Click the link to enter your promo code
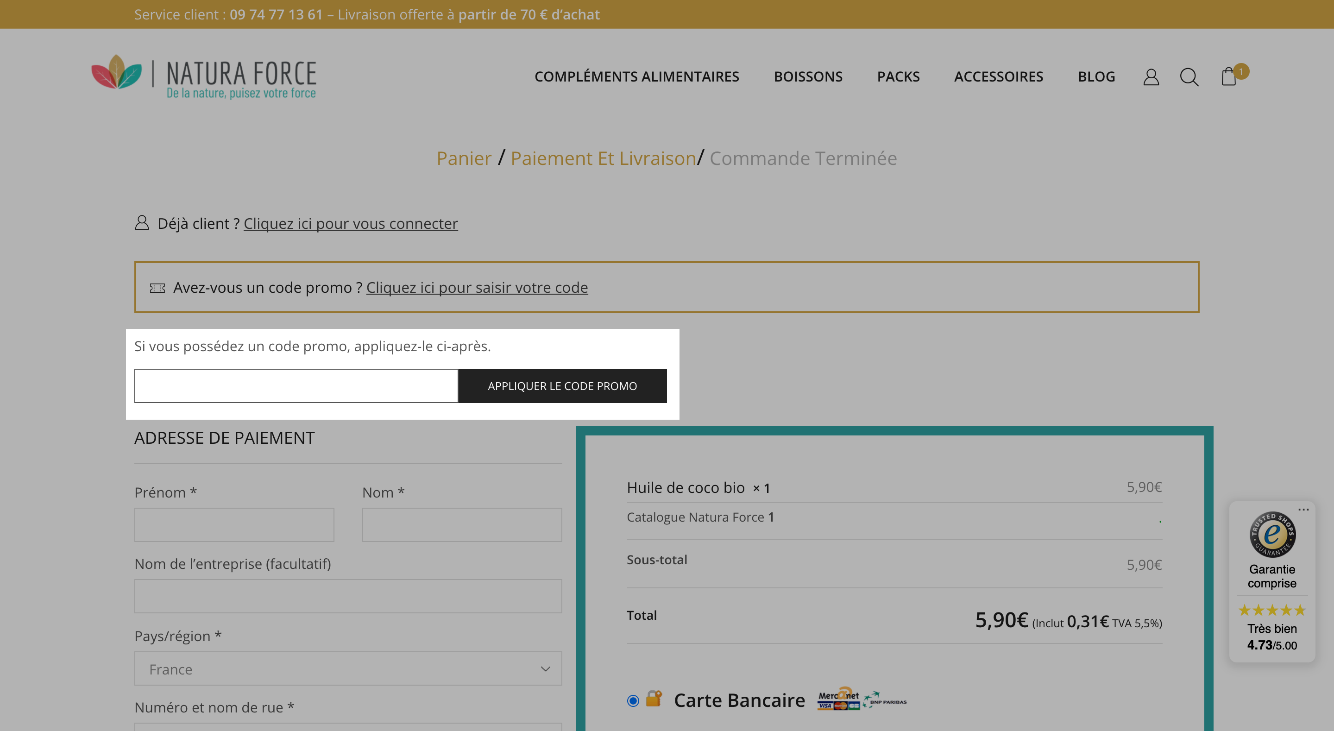The width and height of the screenshot is (1334, 731). pos(477,287)
